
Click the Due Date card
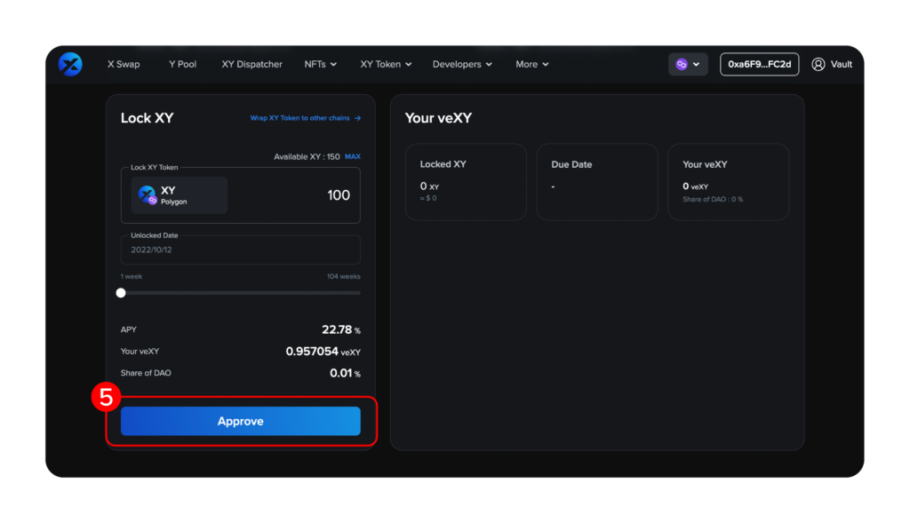[597, 182]
